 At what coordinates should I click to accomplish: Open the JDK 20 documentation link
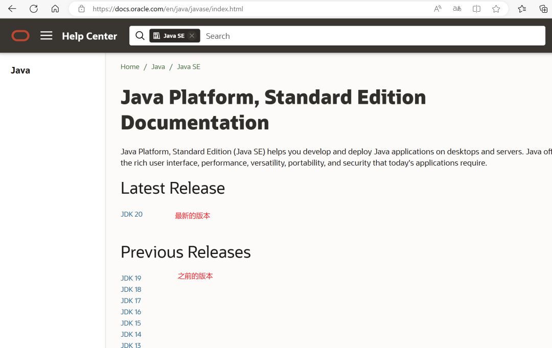pyautogui.click(x=132, y=214)
